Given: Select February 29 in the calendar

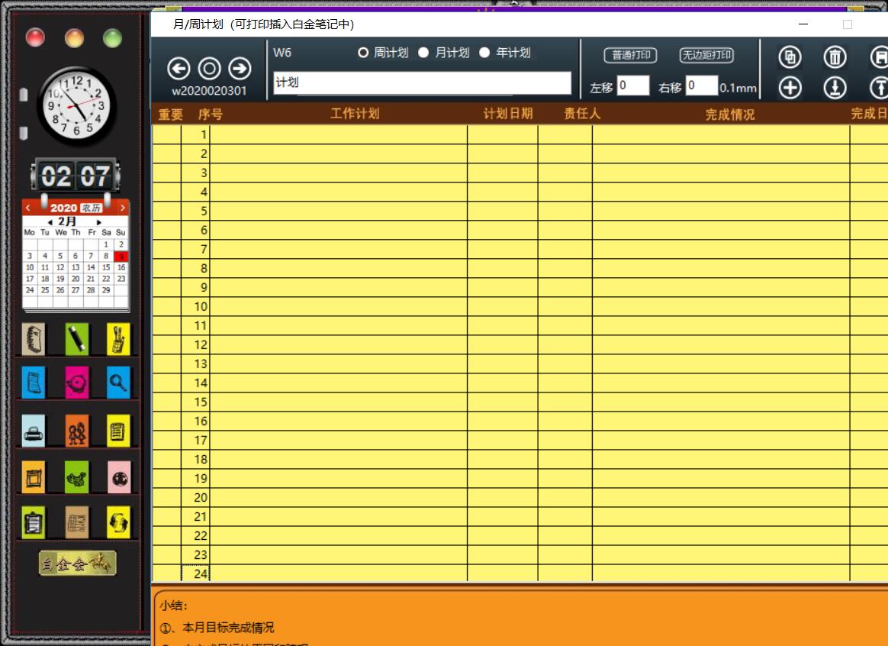Looking at the screenshot, I should [x=106, y=290].
